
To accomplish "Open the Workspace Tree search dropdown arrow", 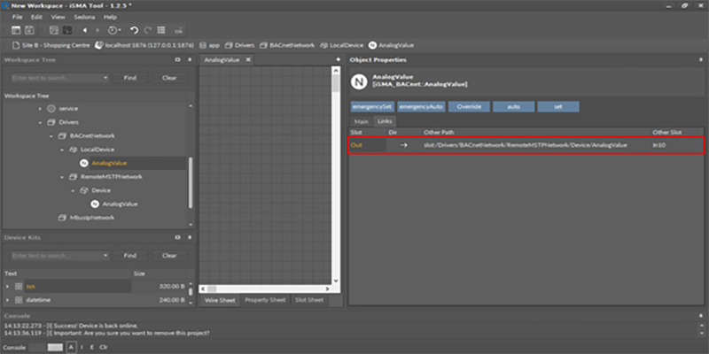I will (105, 78).
